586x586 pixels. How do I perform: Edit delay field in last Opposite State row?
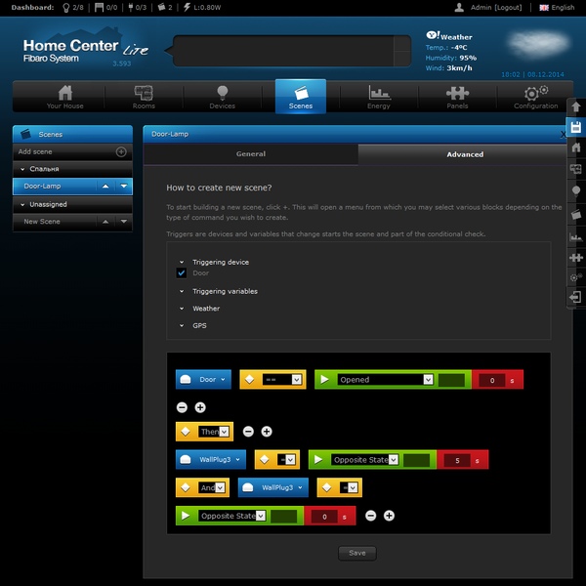pyautogui.click(x=324, y=517)
